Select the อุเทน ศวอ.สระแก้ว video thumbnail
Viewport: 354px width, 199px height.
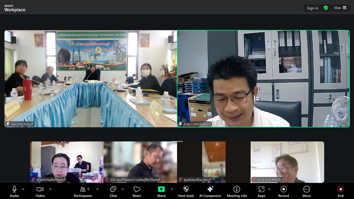[287, 162]
